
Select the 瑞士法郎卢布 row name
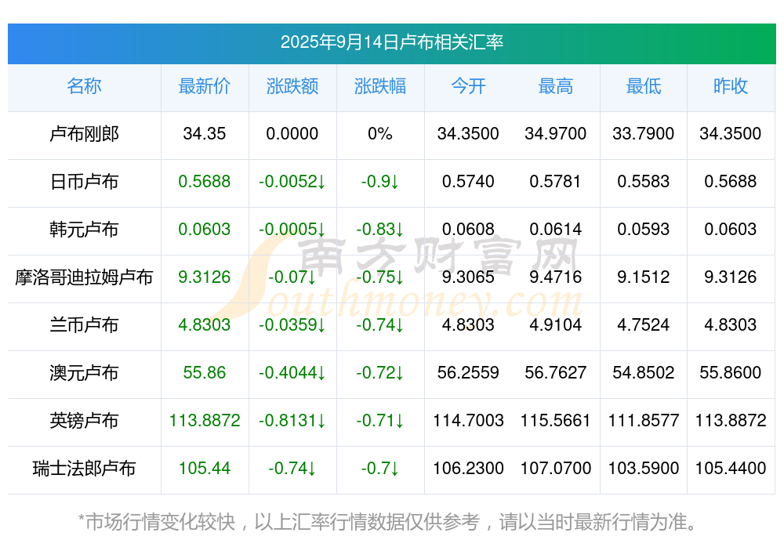[x=84, y=469]
